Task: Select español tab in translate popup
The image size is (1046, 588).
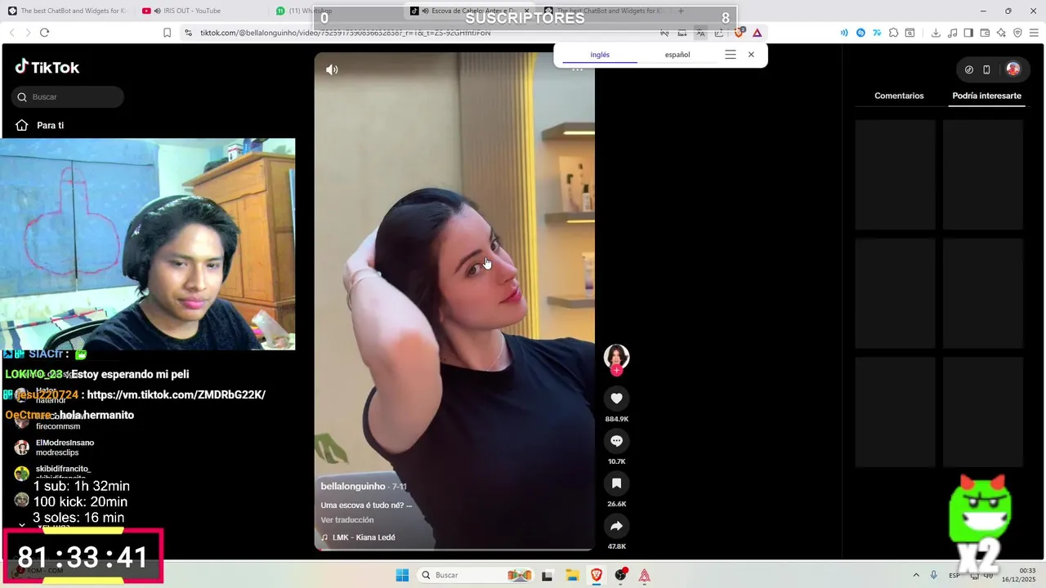Action: click(677, 55)
